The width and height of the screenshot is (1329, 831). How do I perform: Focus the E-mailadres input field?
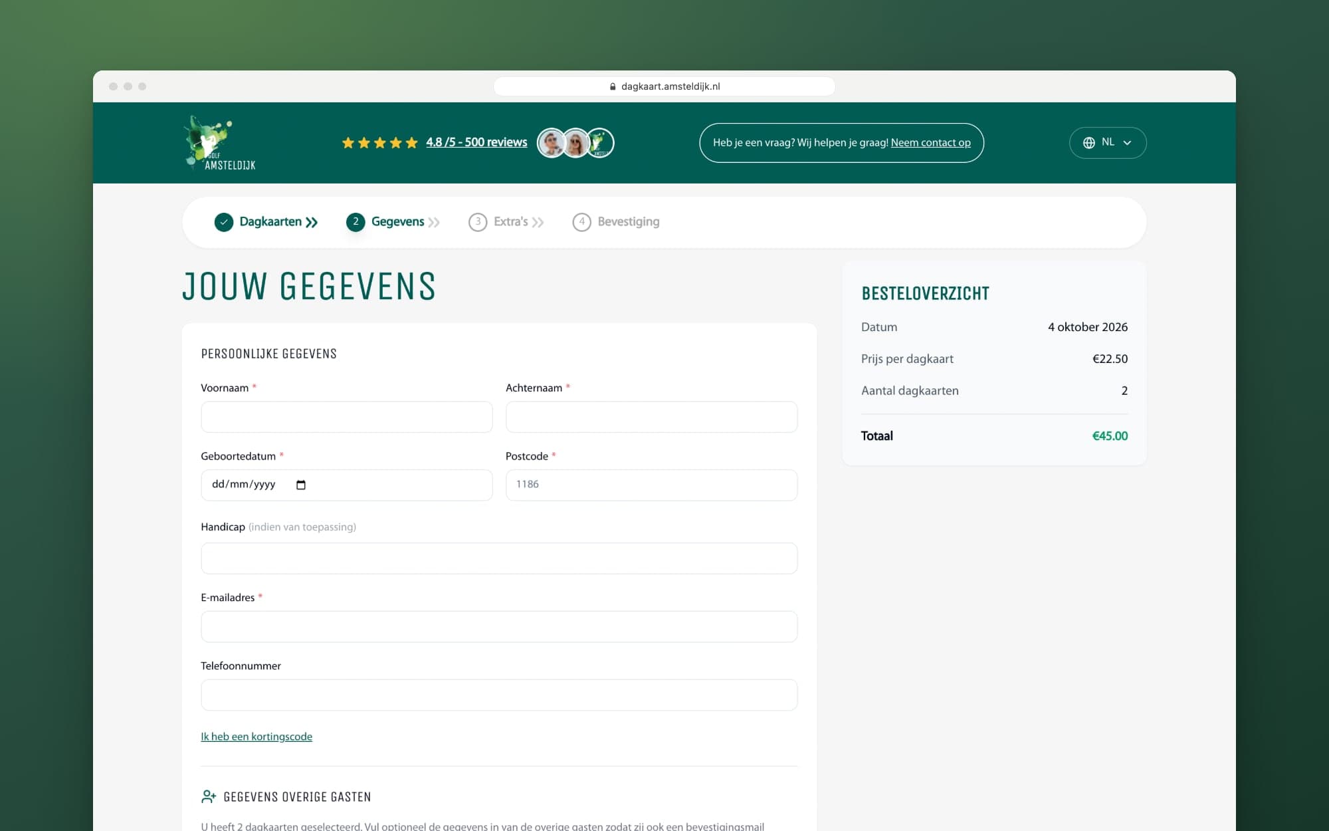[x=499, y=627]
